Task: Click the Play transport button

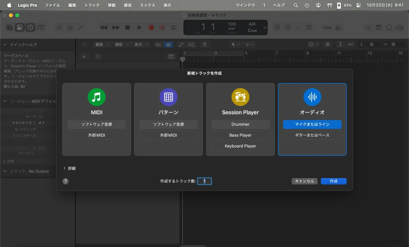Action: pos(139,28)
